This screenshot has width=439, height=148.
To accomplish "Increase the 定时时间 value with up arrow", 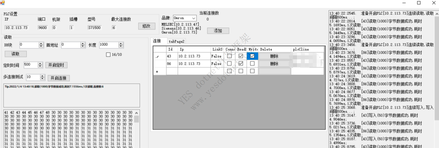I will [40, 64].
